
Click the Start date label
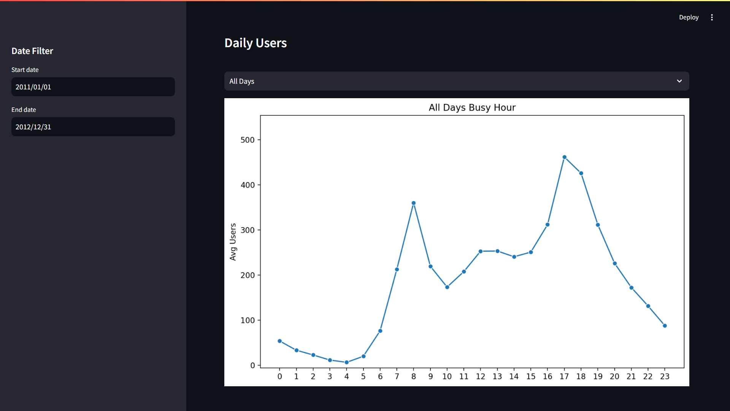click(x=25, y=70)
